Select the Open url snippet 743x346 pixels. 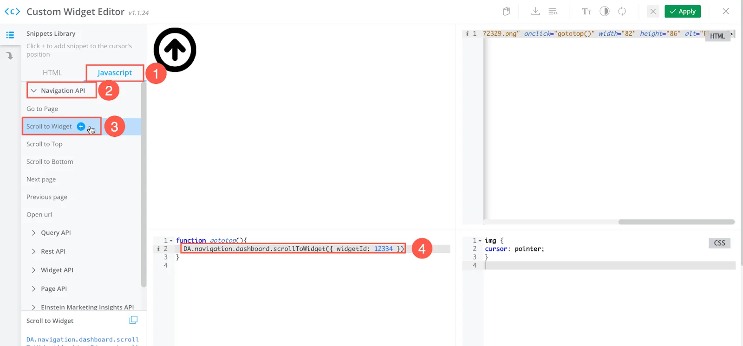pos(39,214)
